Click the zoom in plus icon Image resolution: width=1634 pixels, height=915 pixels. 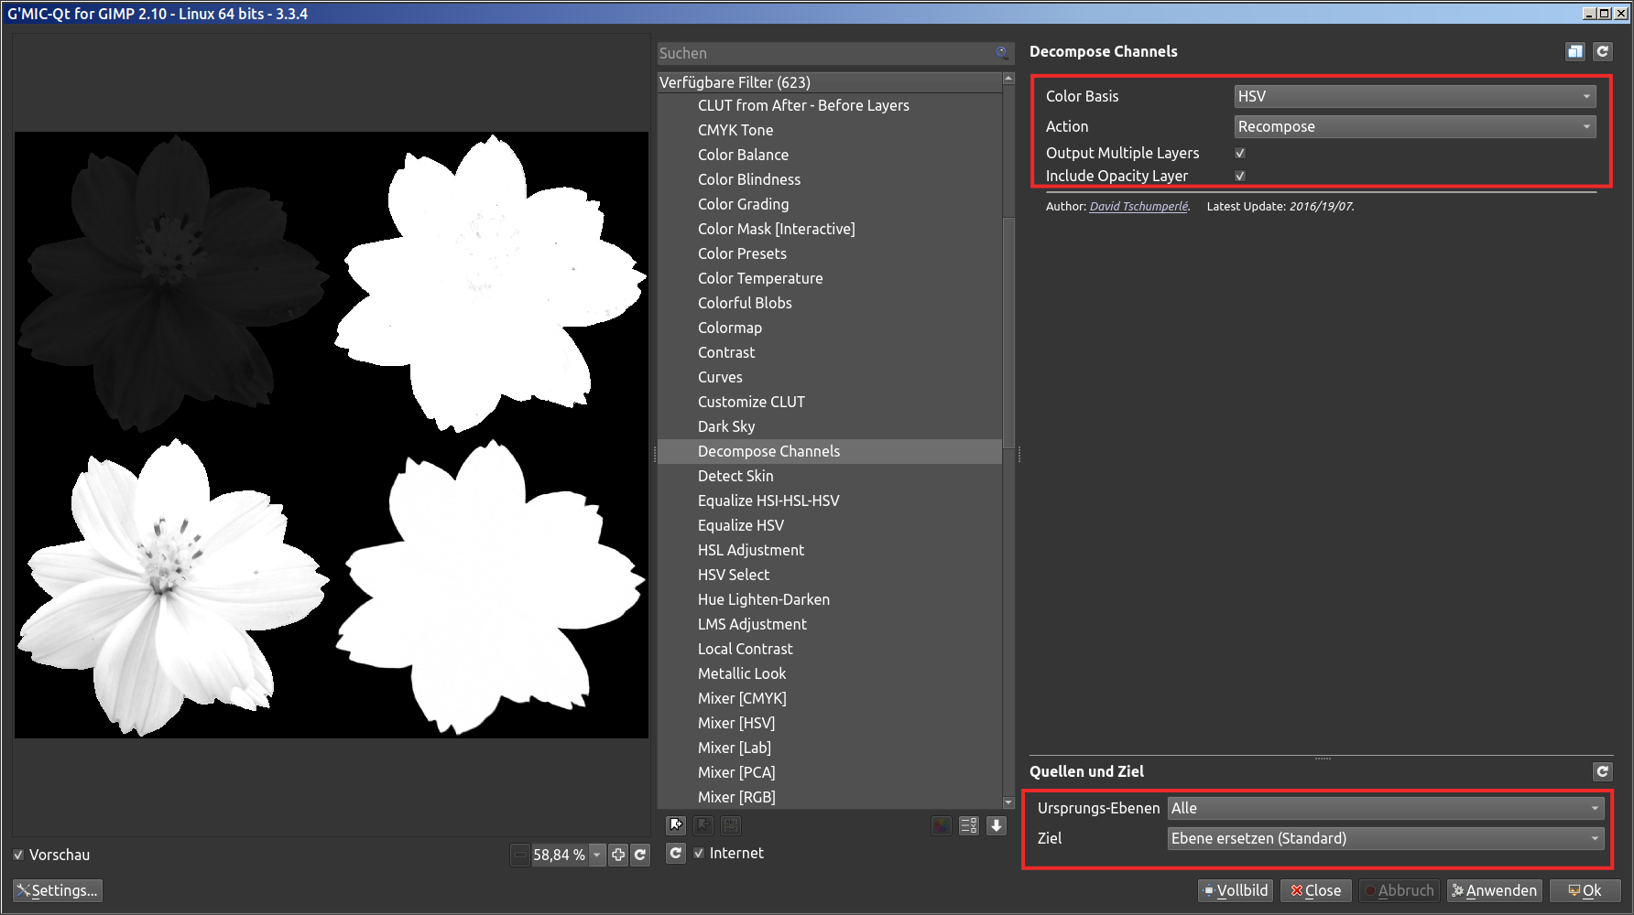point(618,855)
